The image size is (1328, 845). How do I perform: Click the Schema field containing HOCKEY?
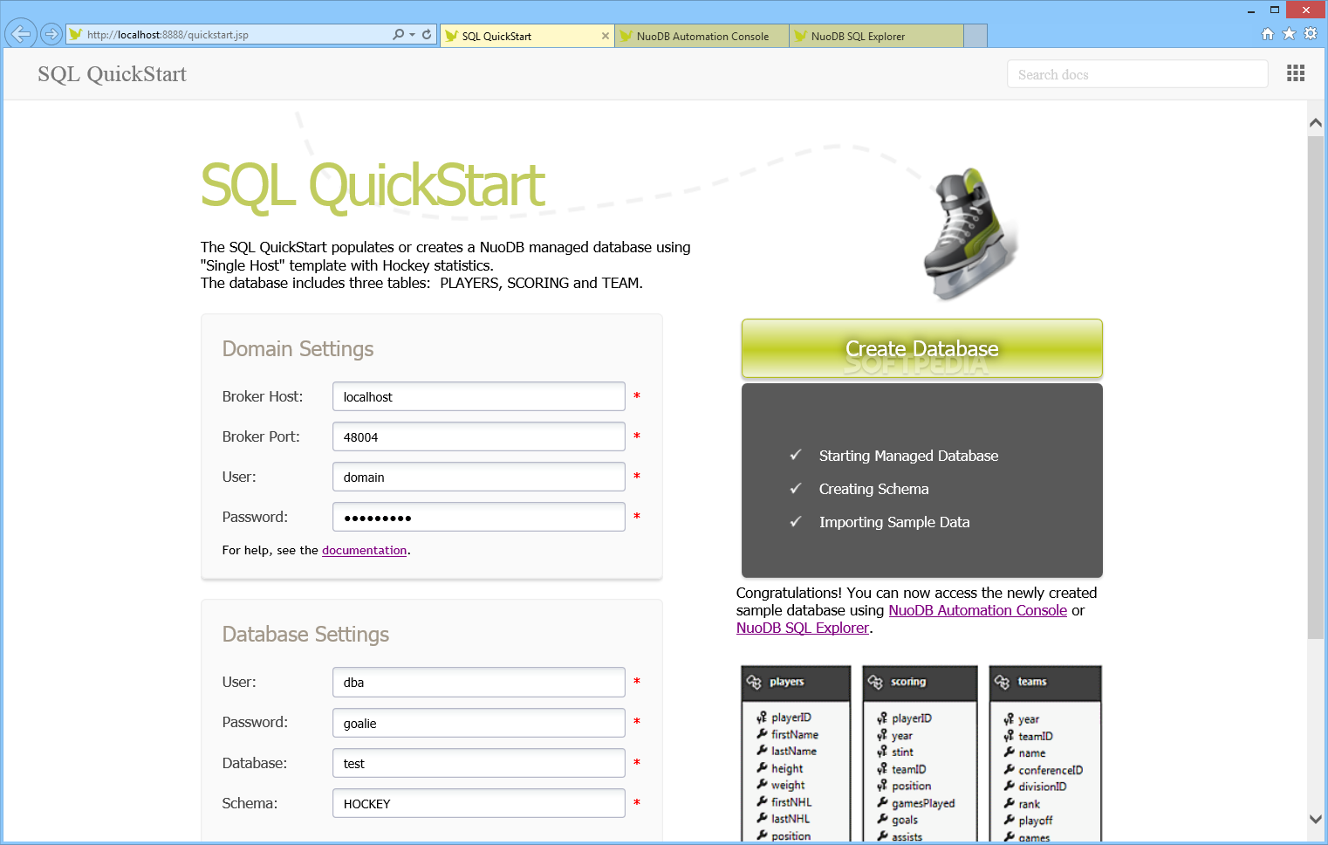tap(478, 803)
